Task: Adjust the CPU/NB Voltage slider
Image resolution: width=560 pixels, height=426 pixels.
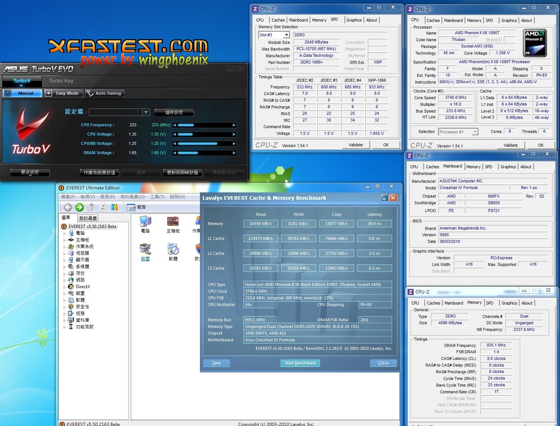Action: [x=204, y=144]
